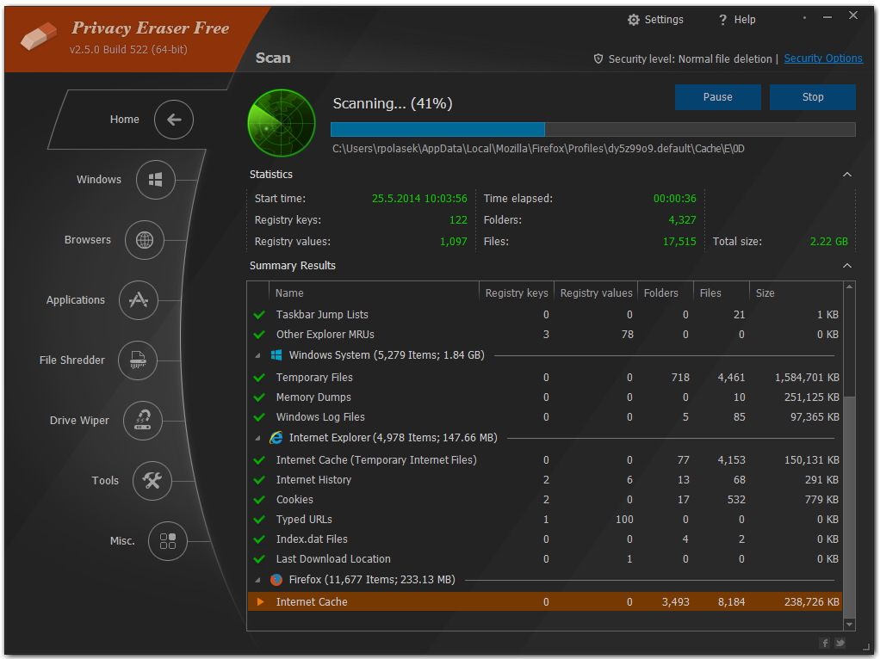880x659 pixels.
Task: Select Tools in the sidebar
Action: 105,481
